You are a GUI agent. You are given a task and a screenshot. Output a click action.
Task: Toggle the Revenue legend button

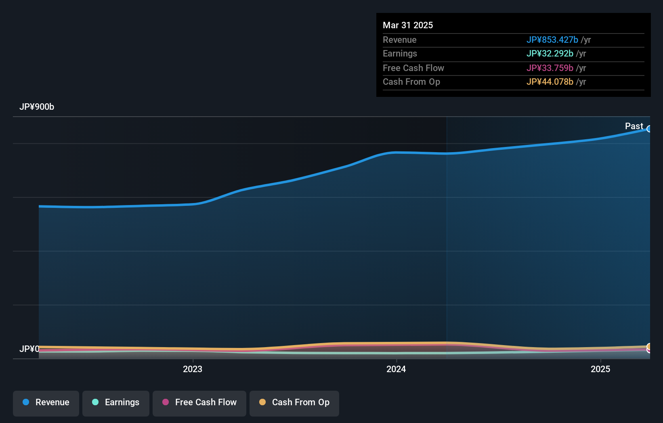(x=46, y=403)
